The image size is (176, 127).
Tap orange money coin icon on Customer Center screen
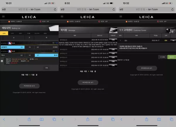pyautogui.click(x=126, y=21)
